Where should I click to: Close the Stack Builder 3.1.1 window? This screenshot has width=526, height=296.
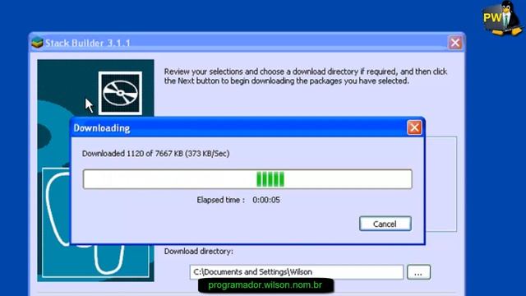point(455,43)
